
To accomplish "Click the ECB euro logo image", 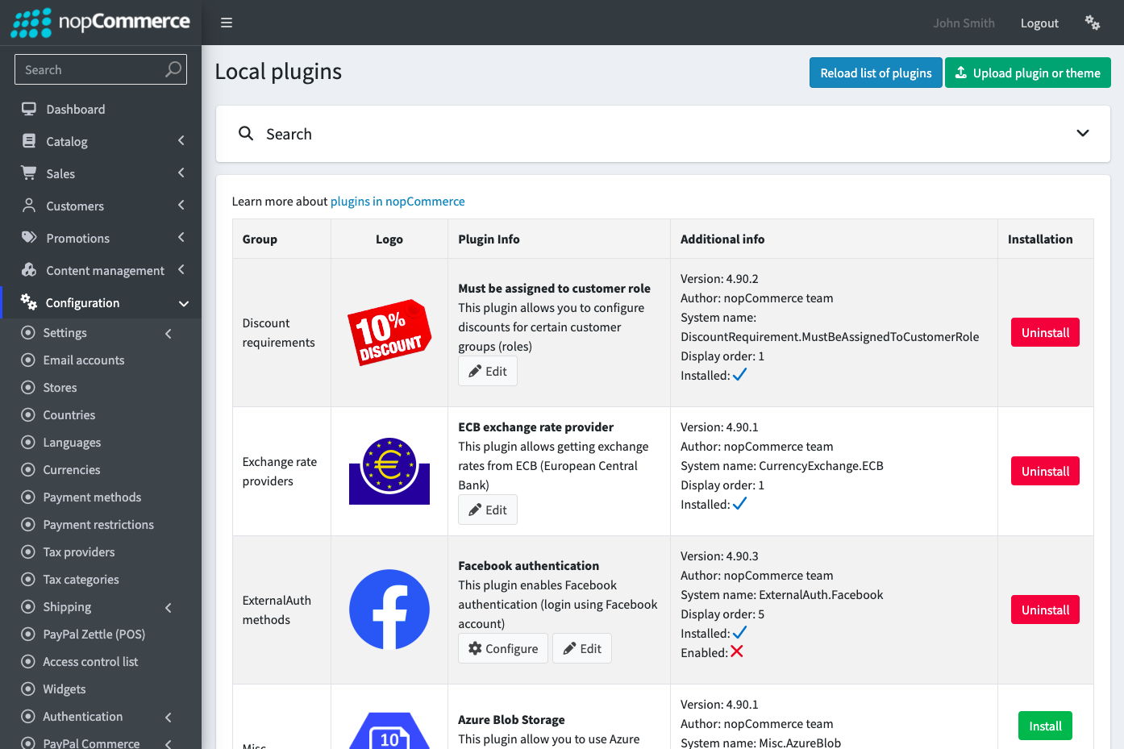I will pyautogui.click(x=389, y=471).
